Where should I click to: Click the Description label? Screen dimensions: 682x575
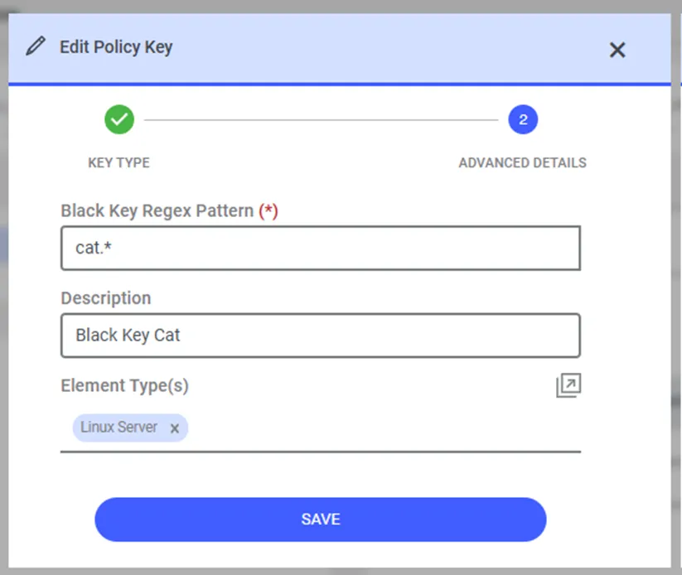click(x=106, y=298)
